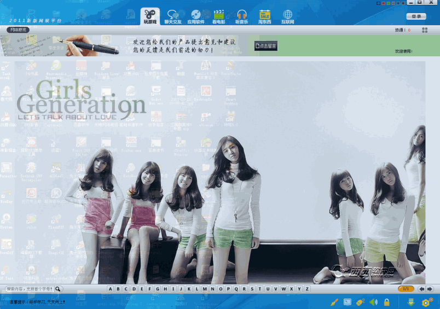
Task: Filter by letter P
Action: click(x=228, y=289)
